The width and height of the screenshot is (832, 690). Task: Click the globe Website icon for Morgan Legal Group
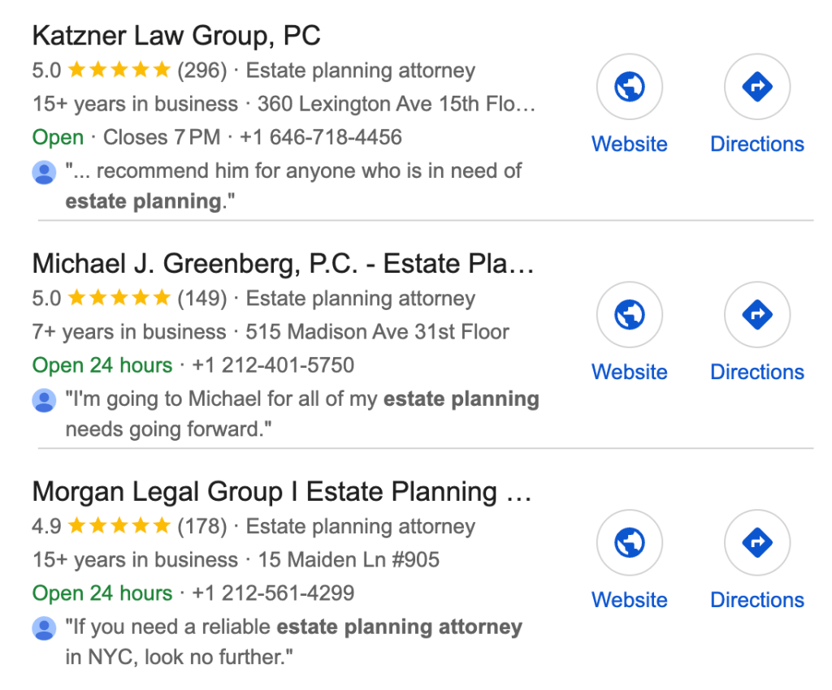pos(630,542)
